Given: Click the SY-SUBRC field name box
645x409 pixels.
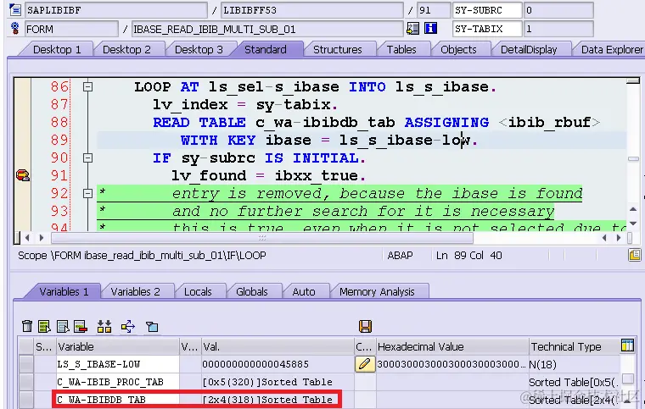Looking at the screenshot, I should 487,10.
